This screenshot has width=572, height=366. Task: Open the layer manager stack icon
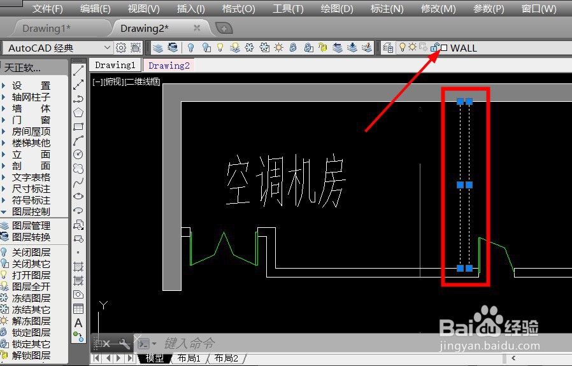pos(158,48)
